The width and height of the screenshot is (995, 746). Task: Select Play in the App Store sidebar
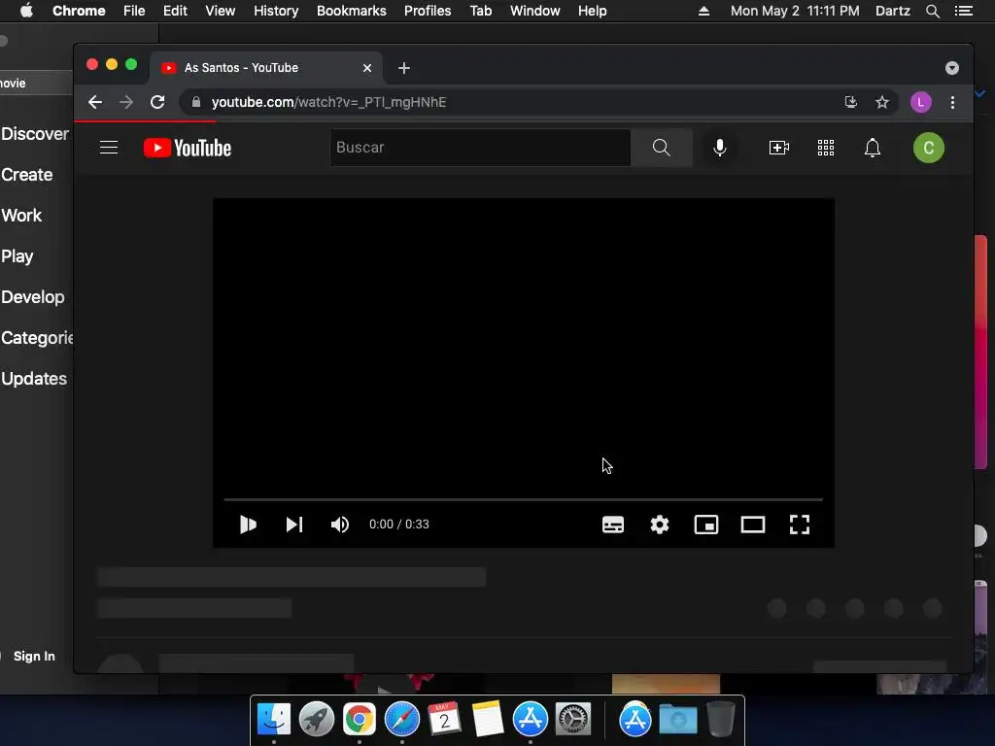pos(17,256)
